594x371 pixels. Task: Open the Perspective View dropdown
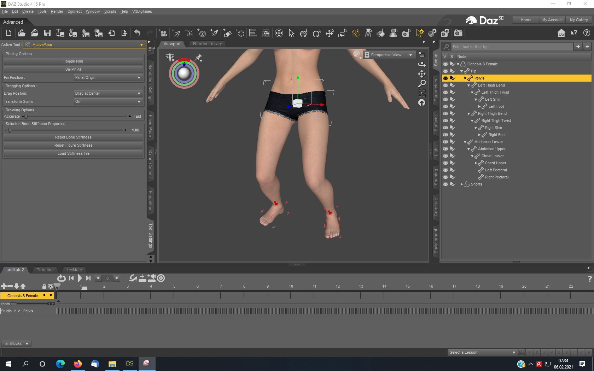(389, 55)
